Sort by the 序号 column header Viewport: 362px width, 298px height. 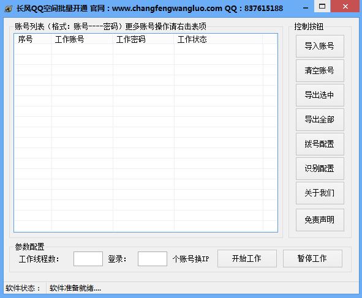[32, 39]
